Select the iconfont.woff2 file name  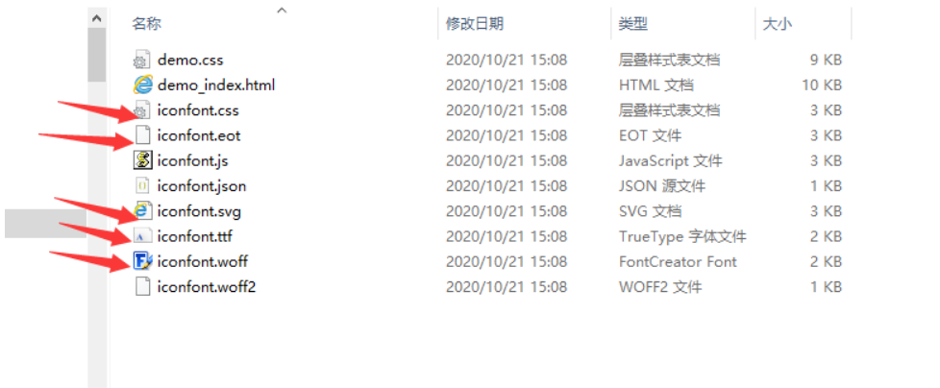(x=207, y=287)
